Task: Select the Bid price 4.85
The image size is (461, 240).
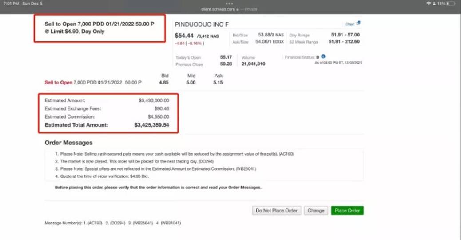Action: (163, 83)
